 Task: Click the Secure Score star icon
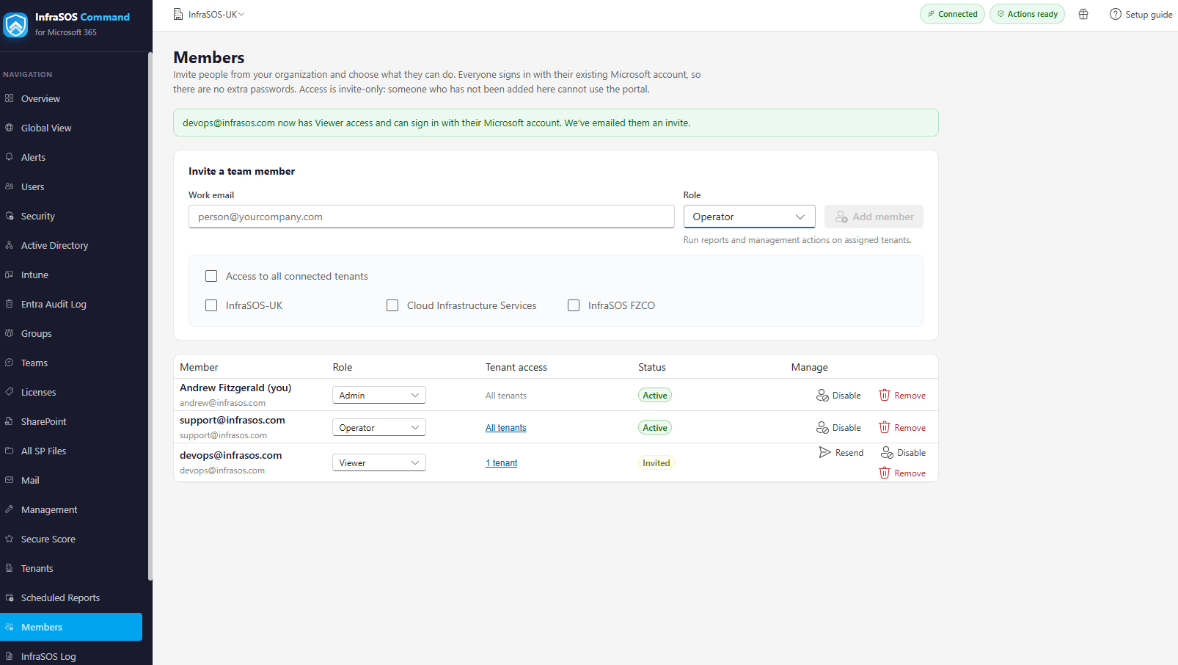10,538
